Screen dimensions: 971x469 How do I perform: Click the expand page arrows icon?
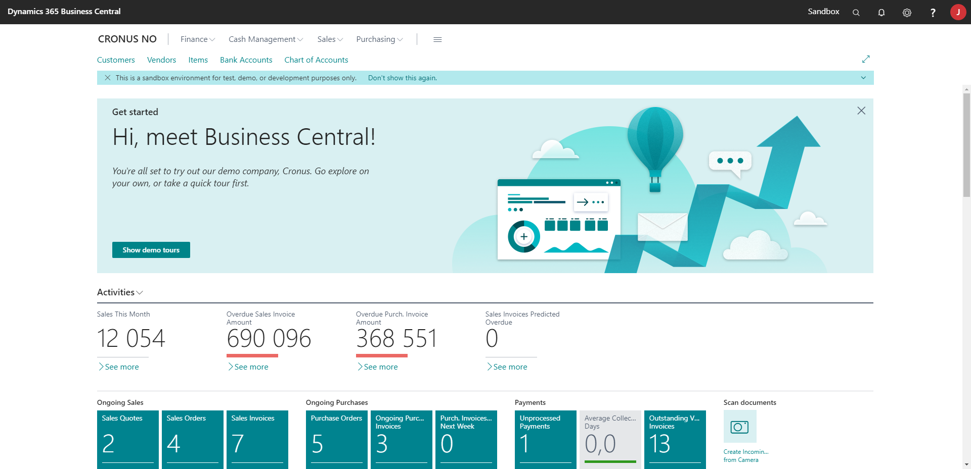click(866, 59)
